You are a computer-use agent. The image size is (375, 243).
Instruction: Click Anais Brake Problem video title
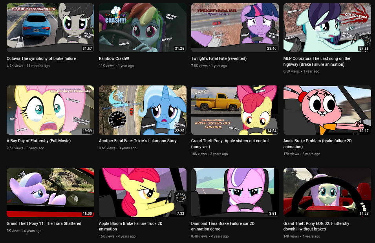[x=318, y=144]
